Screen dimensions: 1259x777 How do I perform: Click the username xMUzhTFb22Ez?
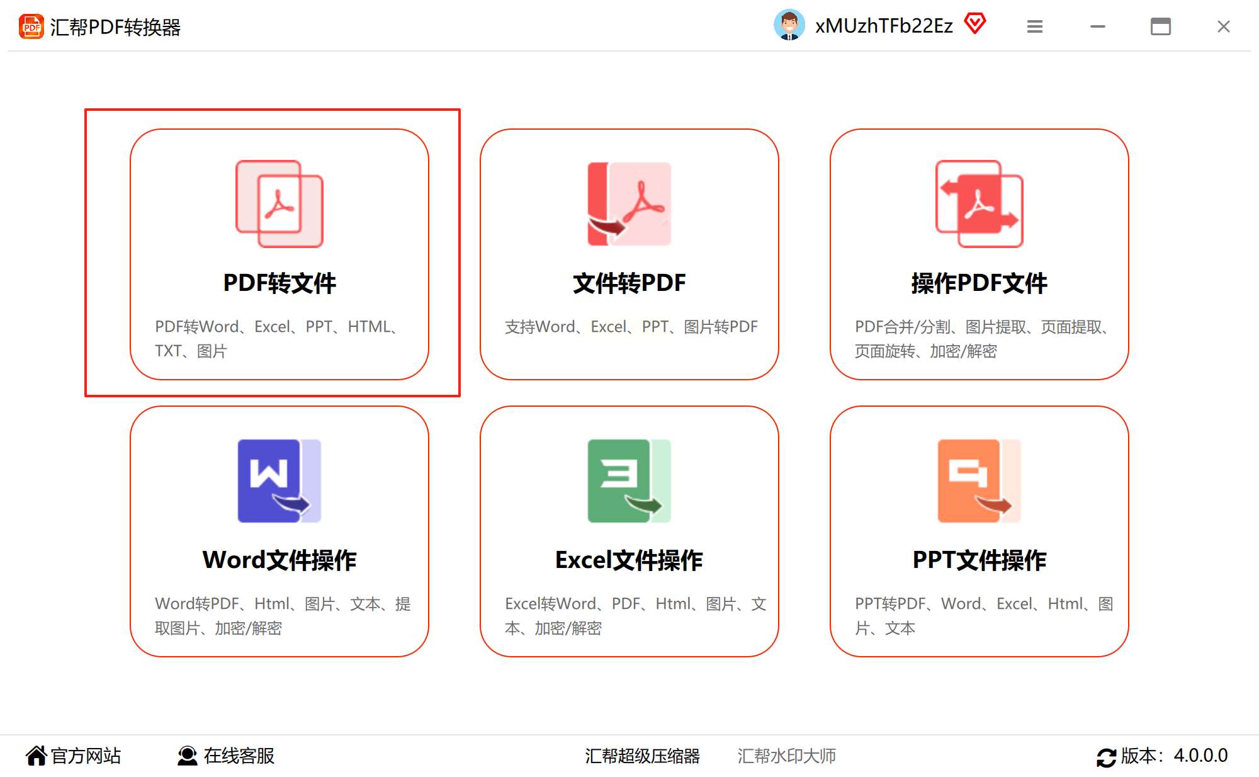pos(883,26)
